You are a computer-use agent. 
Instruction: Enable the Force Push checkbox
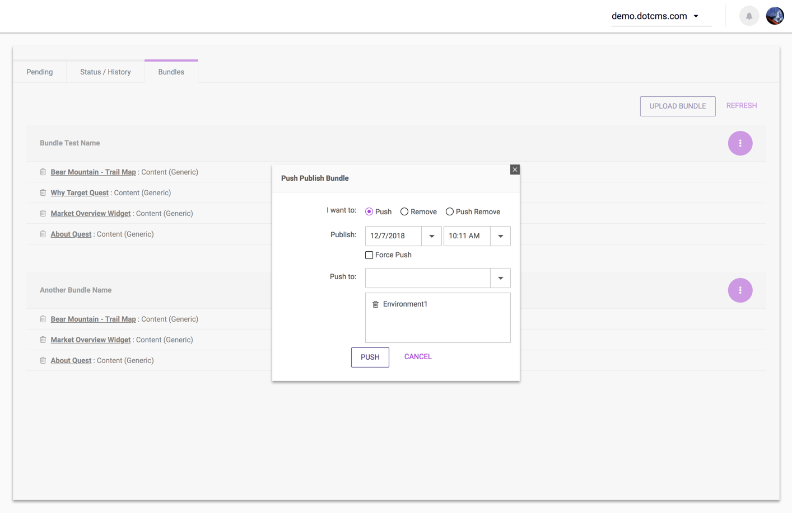coord(369,255)
